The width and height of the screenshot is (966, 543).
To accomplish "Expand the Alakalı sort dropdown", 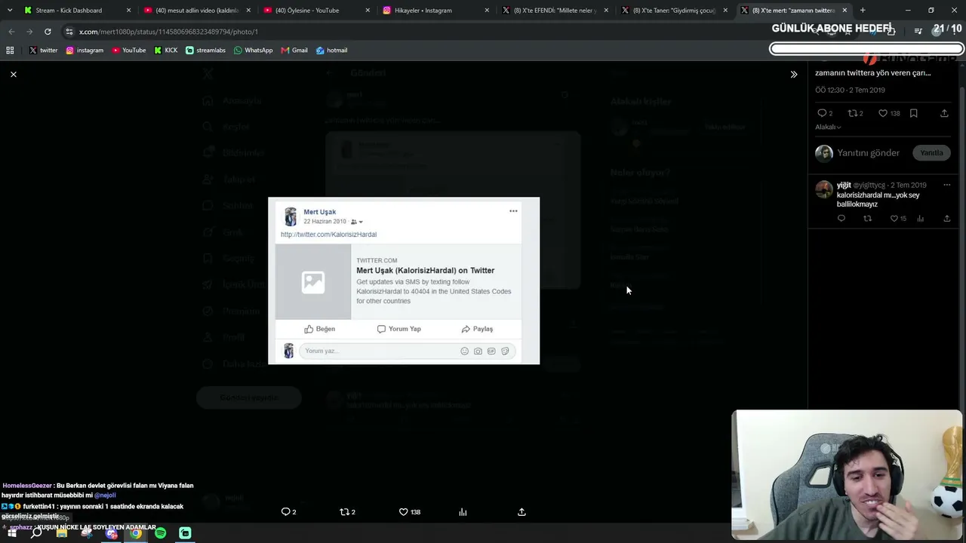I will pyautogui.click(x=828, y=127).
